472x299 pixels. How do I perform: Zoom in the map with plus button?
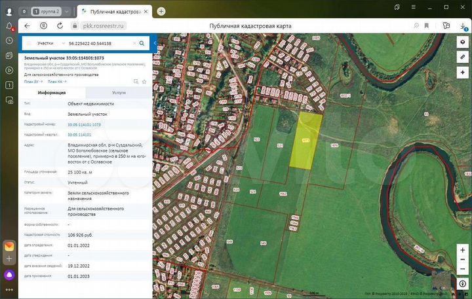tap(463, 251)
